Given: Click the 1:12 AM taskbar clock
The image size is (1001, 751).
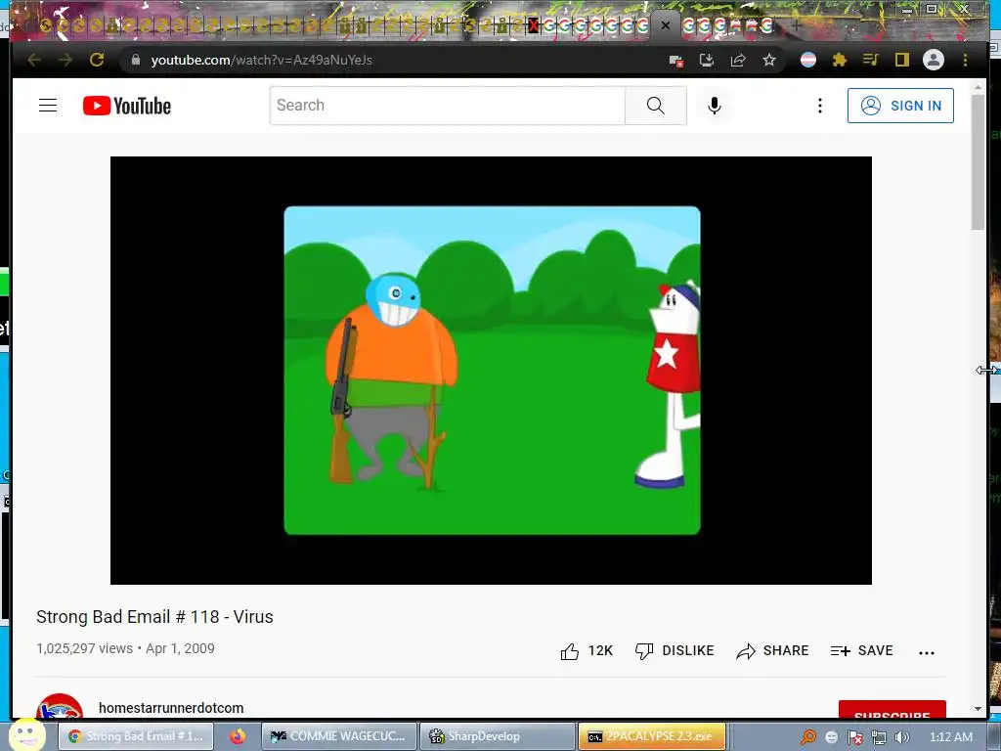Looking at the screenshot, I should point(950,737).
